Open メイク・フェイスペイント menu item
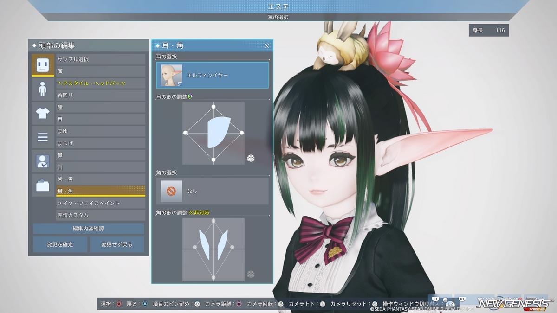The height and width of the screenshot is (313, 557). coord(101,203)
